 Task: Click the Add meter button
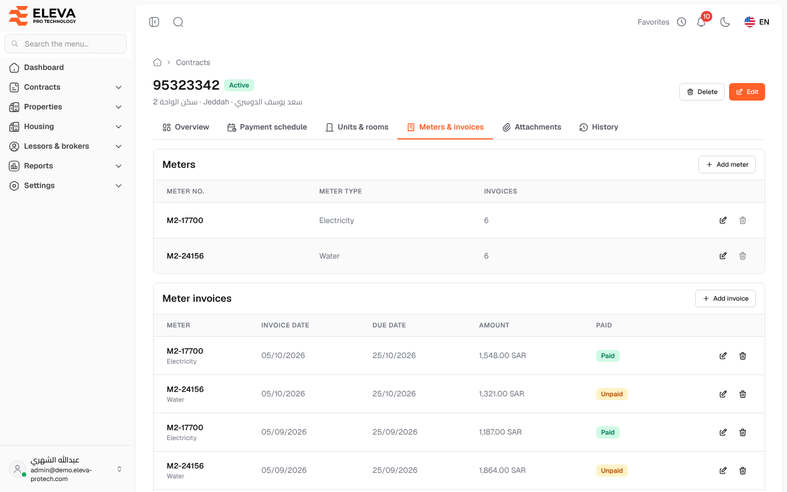[727, 165]
